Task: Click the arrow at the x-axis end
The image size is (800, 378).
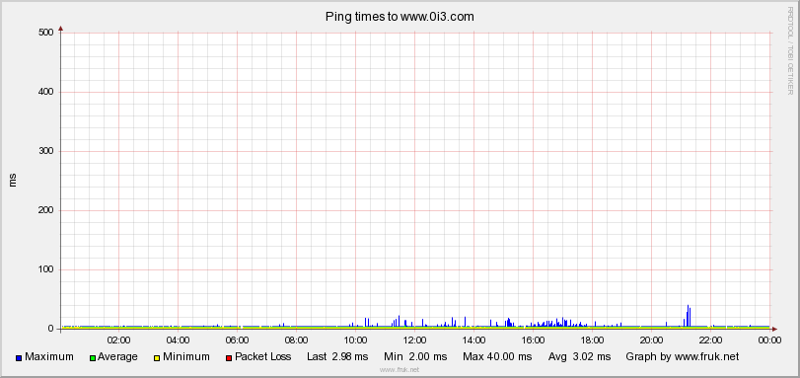Action: [774, 329]
